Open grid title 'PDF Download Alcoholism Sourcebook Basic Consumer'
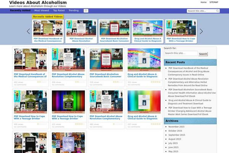The height and width of the screenshot is (153, 229). point(105,75)
